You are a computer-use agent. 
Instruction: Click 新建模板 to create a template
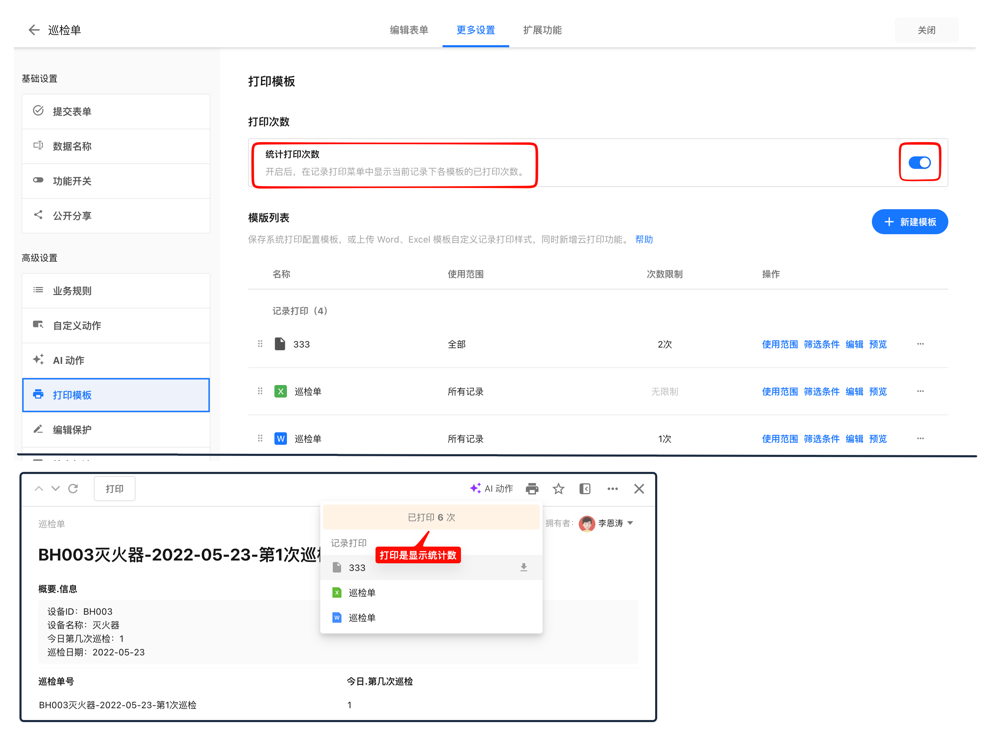coord(909,222)
